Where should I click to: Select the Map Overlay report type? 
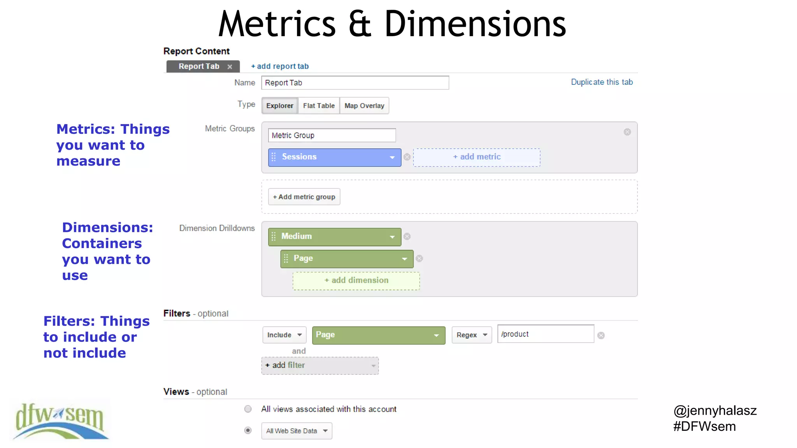[364, 106]
